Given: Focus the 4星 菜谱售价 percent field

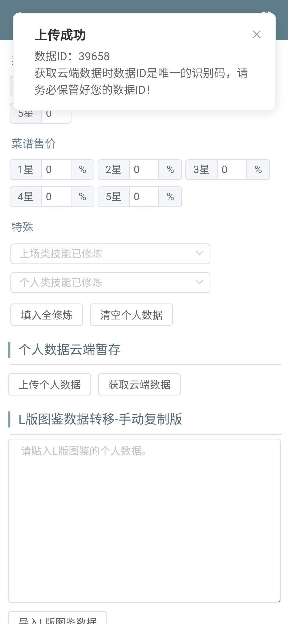Looking at the screenshot, I should click(x=56, y=197).
